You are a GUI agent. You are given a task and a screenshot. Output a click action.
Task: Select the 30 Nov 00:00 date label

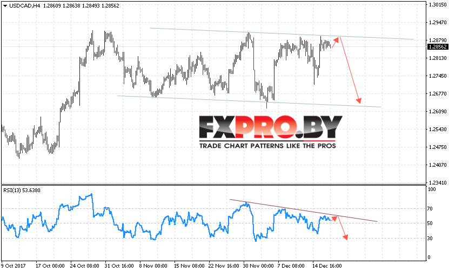pos(258,266)
